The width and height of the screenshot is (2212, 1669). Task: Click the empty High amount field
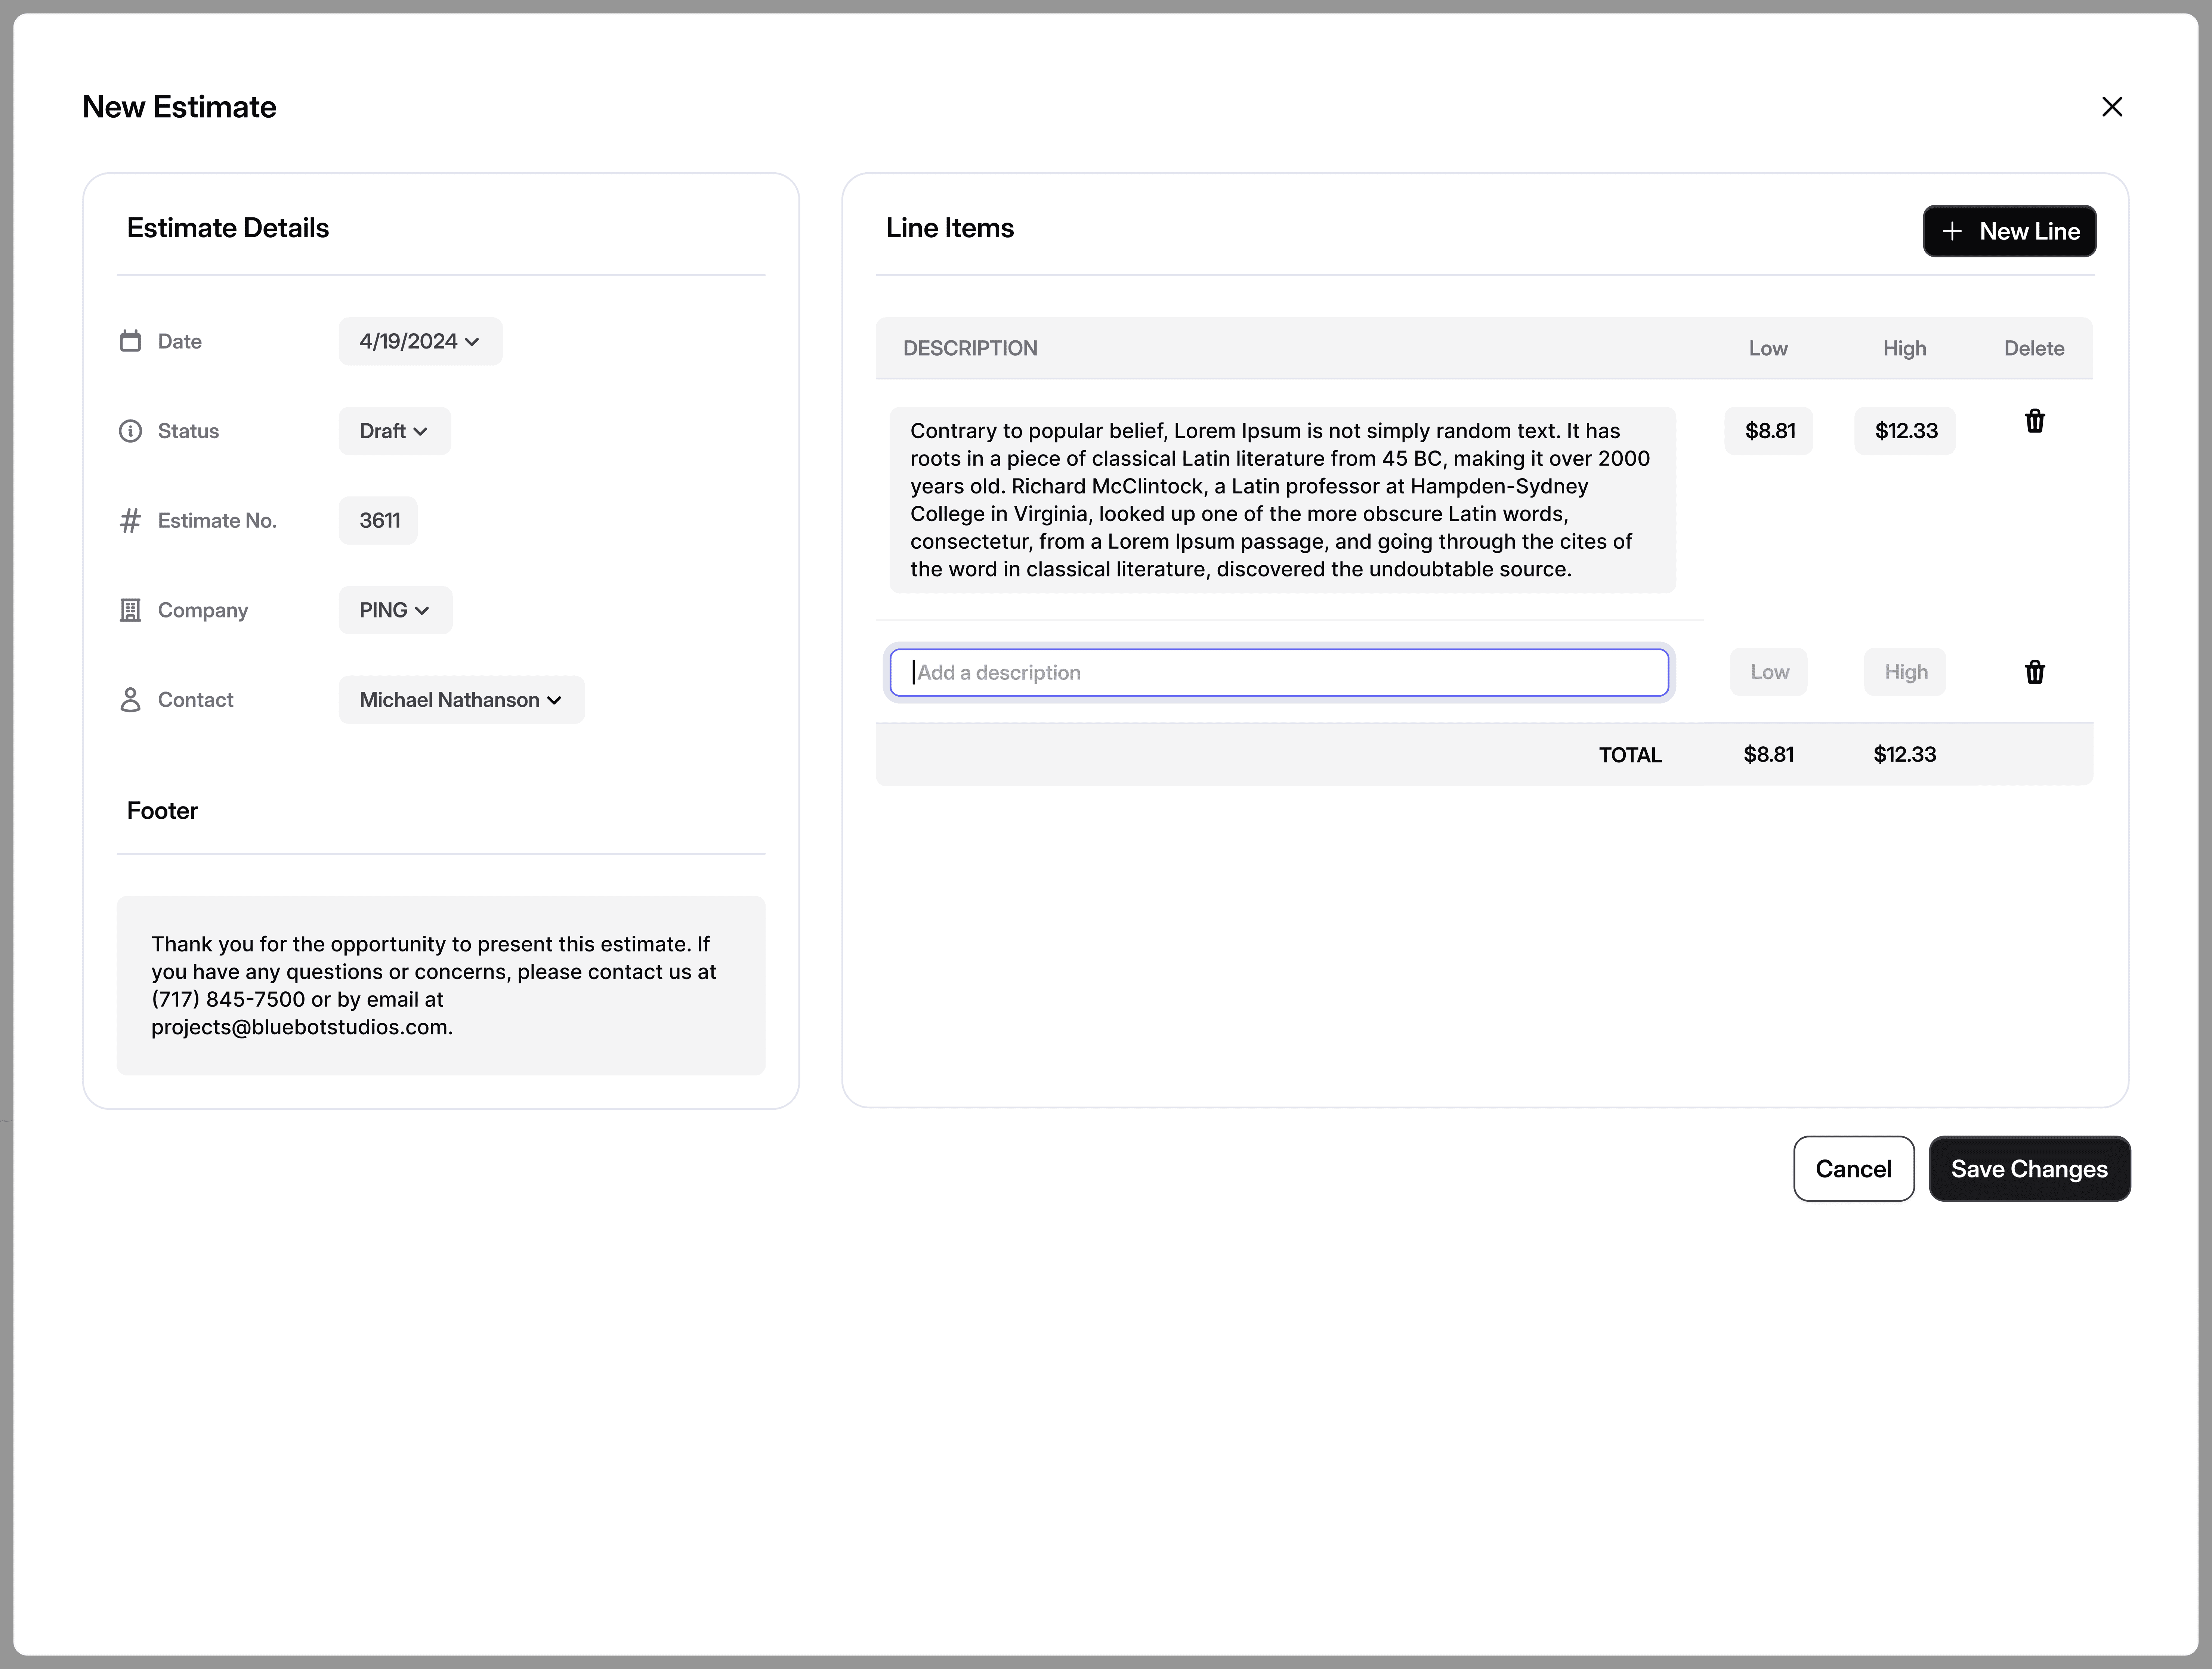[1905, 672]
